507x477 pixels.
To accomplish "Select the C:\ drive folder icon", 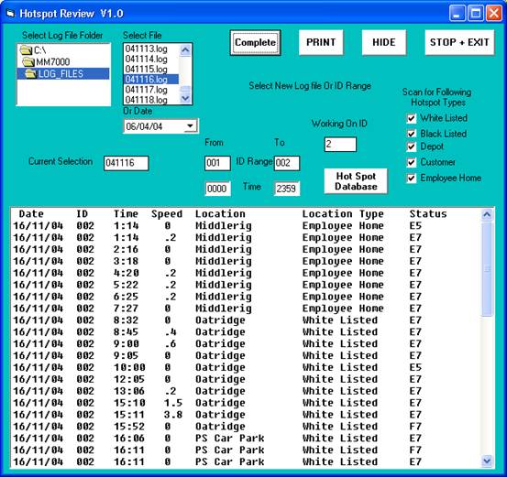I will click(x=26, y=50).
